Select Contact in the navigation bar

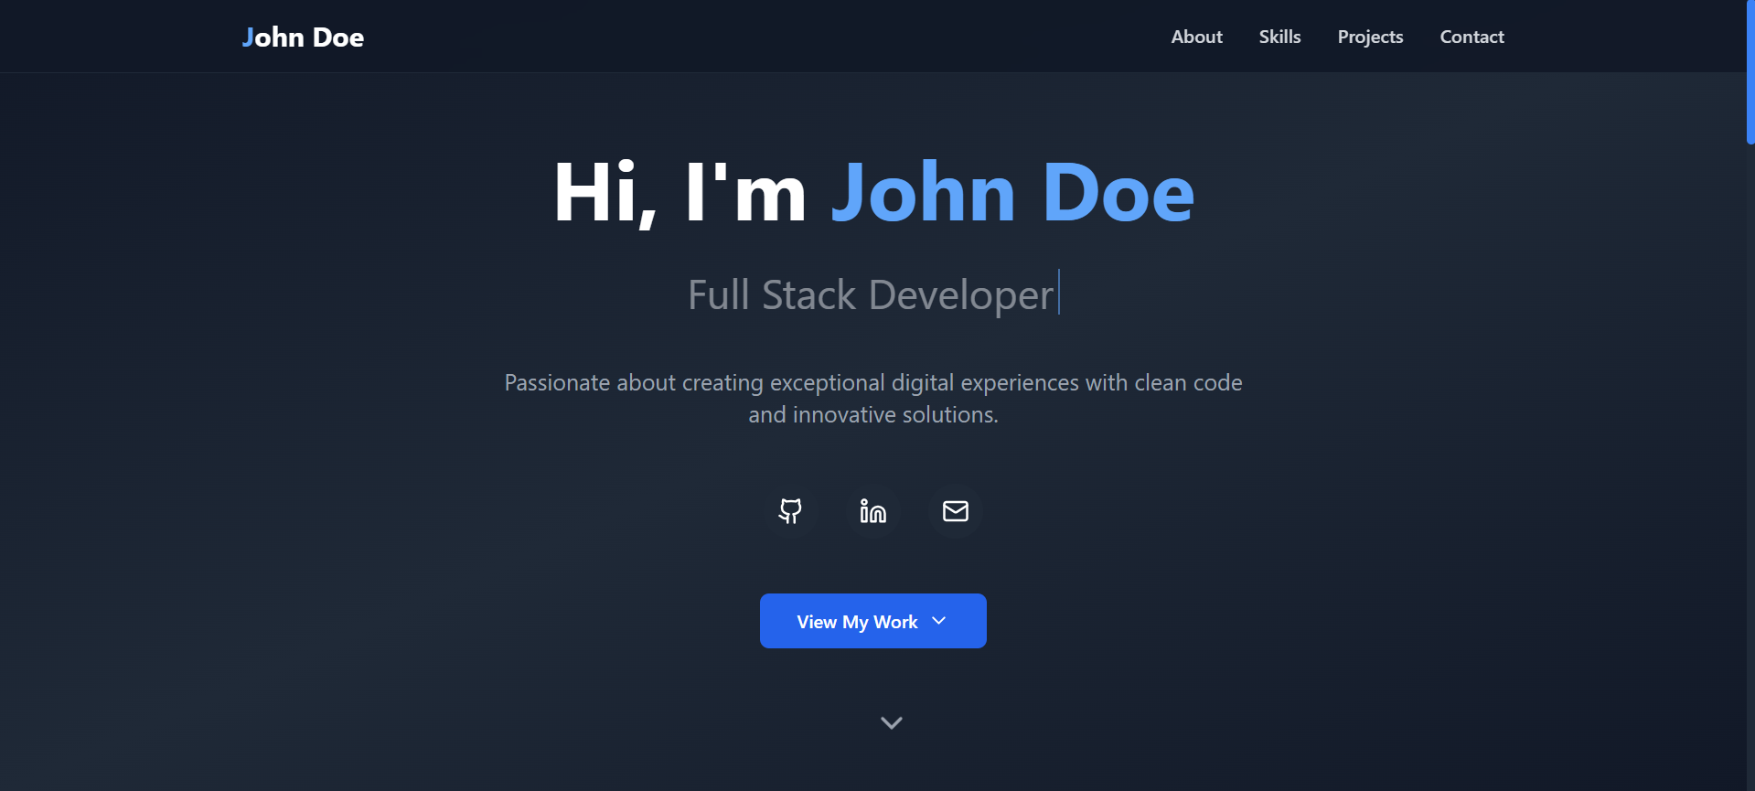click(x=1471, y=37)
